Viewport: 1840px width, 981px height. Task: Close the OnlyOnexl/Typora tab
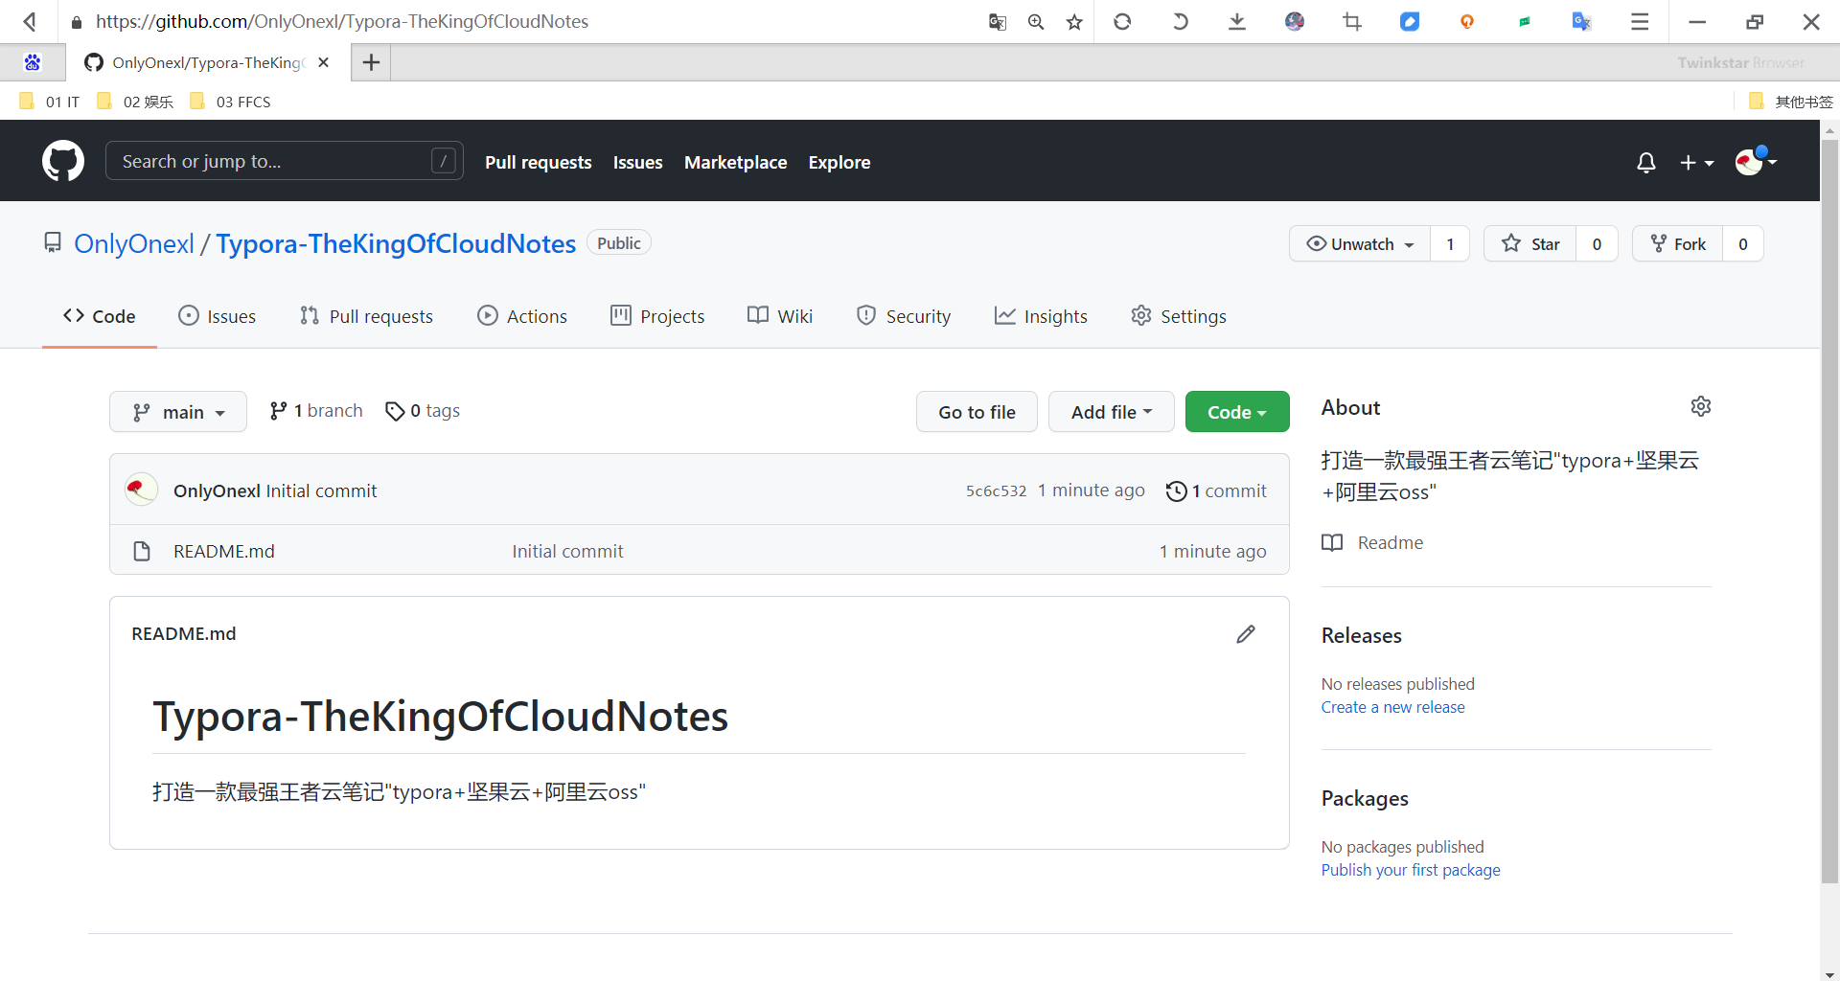324,62
